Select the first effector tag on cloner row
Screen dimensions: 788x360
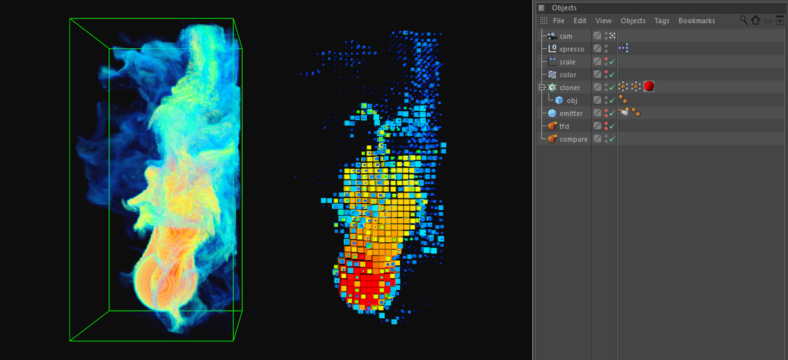coord(623,87)
